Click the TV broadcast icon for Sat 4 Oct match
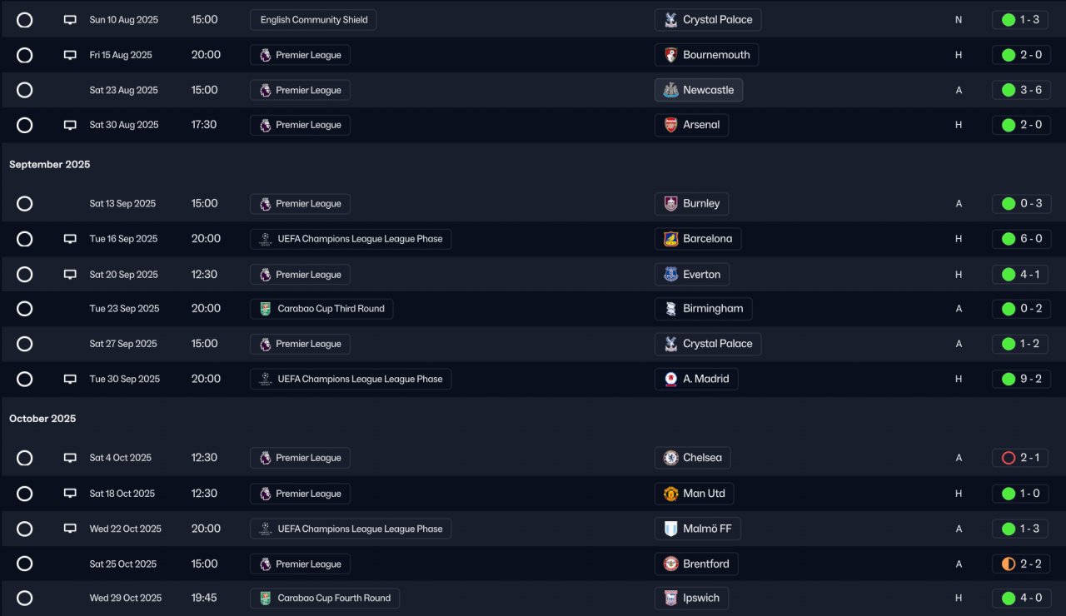 tap(70, 458)
